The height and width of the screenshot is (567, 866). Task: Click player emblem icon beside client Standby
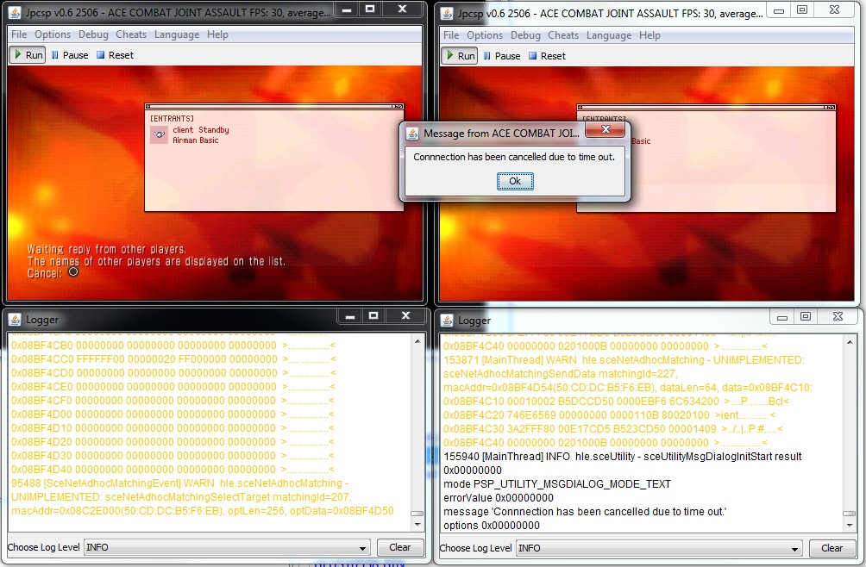[x=159, y=134]
